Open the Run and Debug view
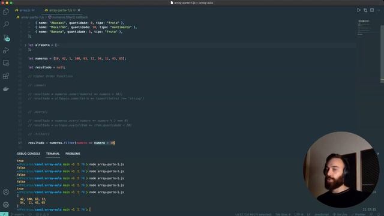The image size is (384, 216). point(6,50)
